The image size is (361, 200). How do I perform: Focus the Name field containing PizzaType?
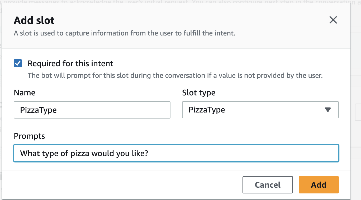tap(92, 110)
